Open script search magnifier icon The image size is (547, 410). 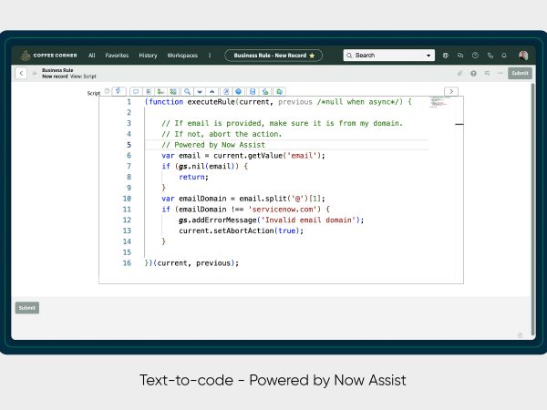click(x=187, y=91)
